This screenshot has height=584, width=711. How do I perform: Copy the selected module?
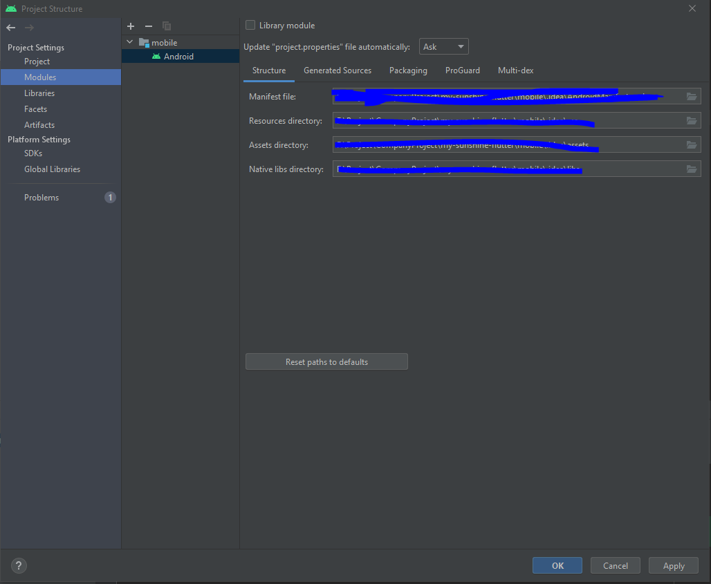[167, 26]
